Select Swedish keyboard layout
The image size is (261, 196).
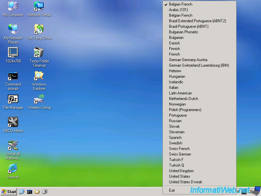click(x=199, y=143)
